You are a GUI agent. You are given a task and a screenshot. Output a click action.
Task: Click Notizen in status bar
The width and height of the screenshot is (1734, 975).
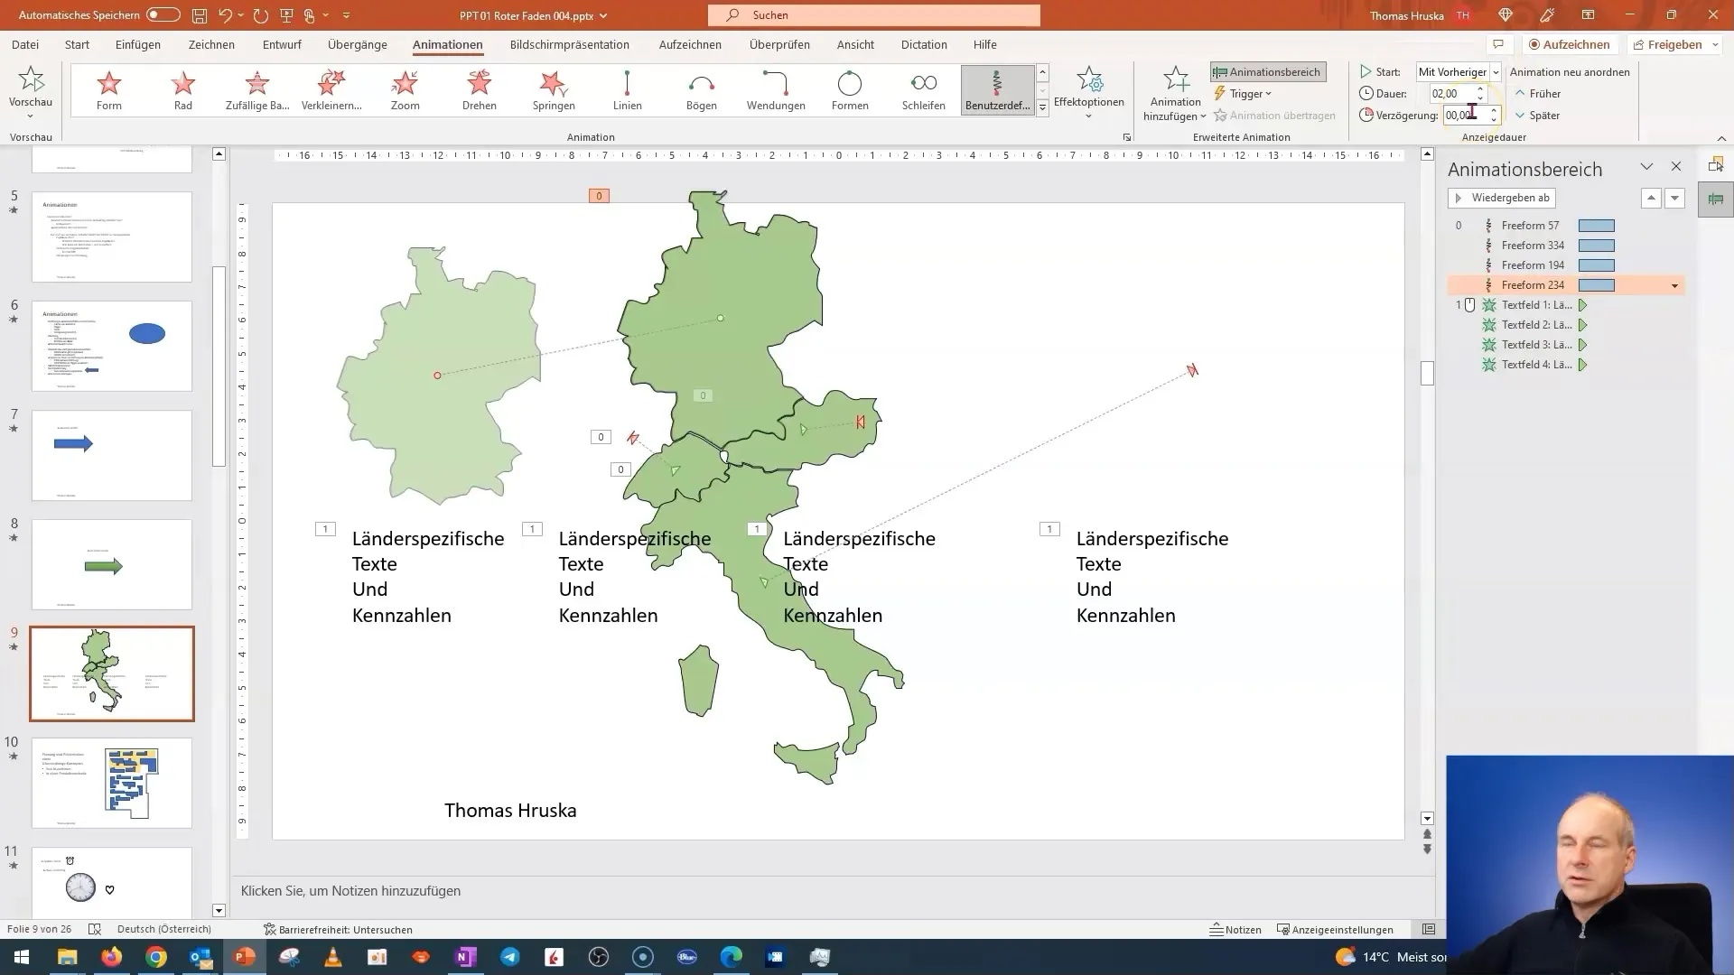[x=1236, y=929]
